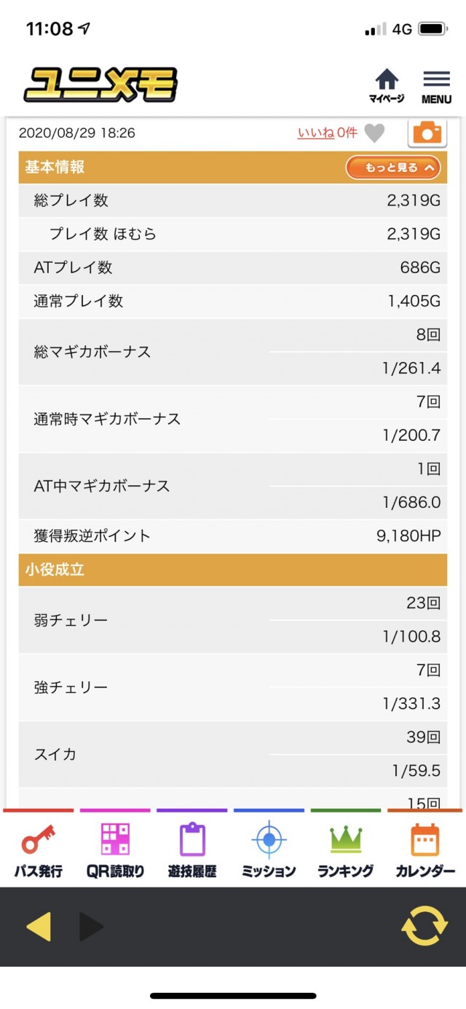Image resolution: width=466 pixels, height=1009 pixels.
Task: Open the カレンダー calendar icon
Action: pos(425,848)
